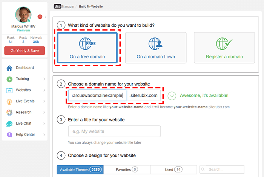264x177 pixels.
Task: Click the Websites sidebar icon
Action: [9, 90]
